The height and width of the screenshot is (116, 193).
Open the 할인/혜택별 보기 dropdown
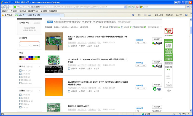pyautogui.click(x=161, y=27)
